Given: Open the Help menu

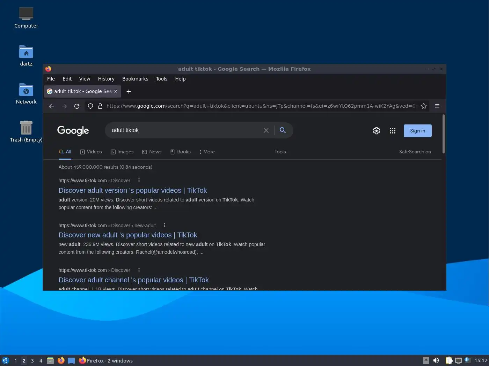Looking at the screenshot, I should tap(180, 79).
